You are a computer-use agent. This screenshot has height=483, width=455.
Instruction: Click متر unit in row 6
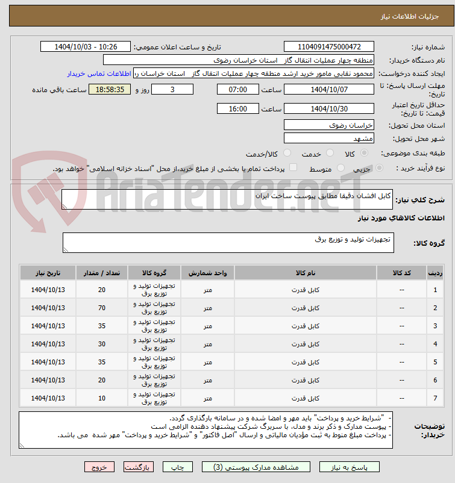coord(208,381)
